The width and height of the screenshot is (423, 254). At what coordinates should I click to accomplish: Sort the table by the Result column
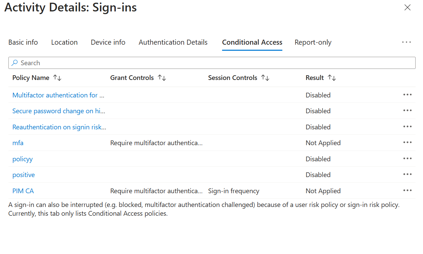(x=321, y=78)
